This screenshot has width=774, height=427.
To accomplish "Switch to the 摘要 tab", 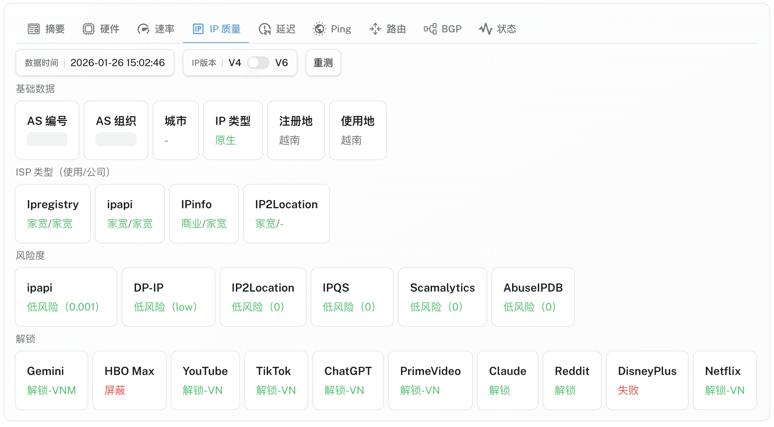I will (46, 28).
